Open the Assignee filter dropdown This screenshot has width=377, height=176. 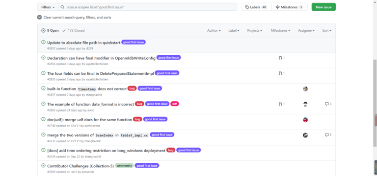click(306, 30)
